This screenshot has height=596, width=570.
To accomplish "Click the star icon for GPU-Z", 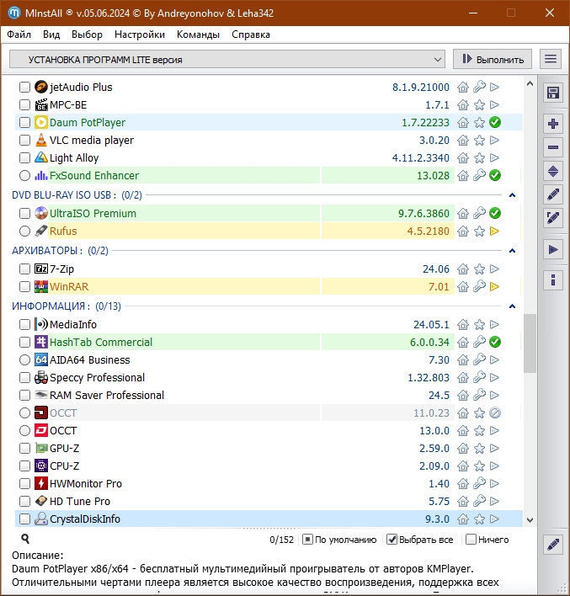I will click(x=479, y=449).
